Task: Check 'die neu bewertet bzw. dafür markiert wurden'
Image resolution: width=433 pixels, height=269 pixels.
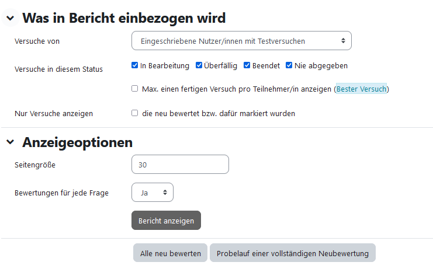Action: coord(135,113)
